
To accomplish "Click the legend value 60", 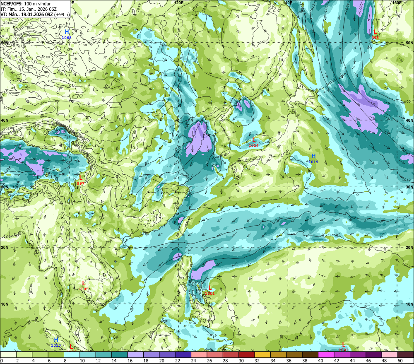I will tap(400, 361).
